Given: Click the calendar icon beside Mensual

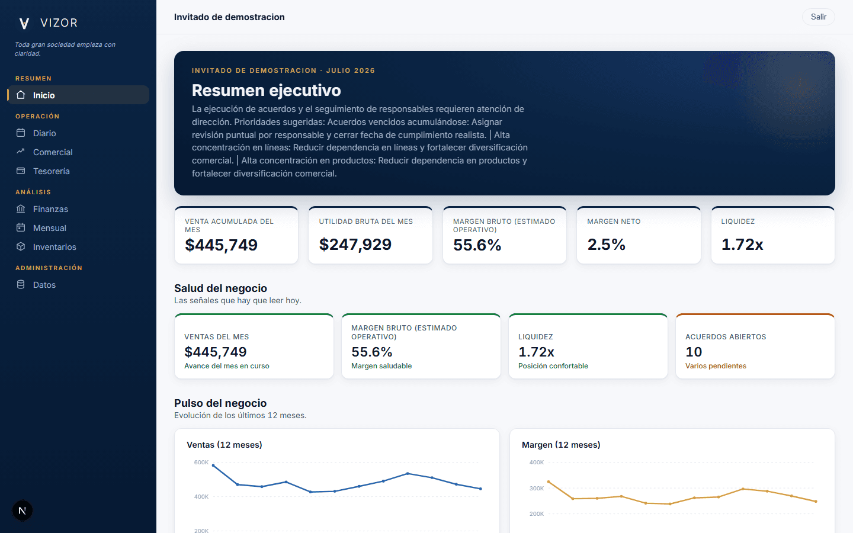Looking at the screenshot, I should pos(21,227).
